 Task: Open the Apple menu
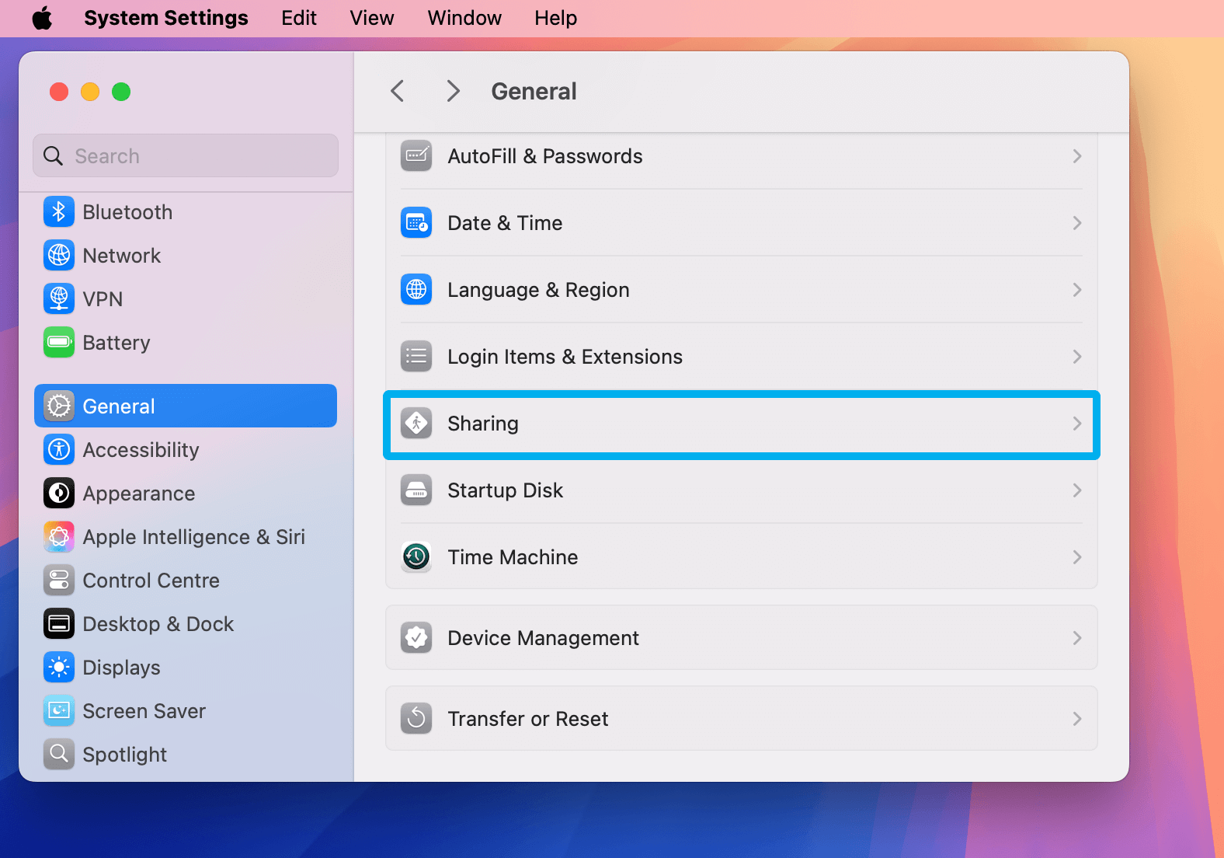[42, 18]
